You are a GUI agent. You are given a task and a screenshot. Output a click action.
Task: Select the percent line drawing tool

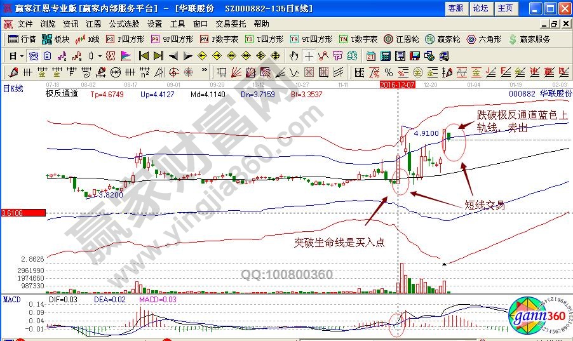click(387, 72)
